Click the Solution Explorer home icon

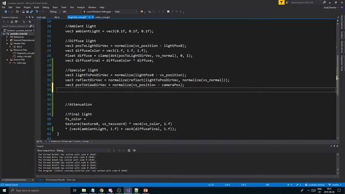coord(12,22)
